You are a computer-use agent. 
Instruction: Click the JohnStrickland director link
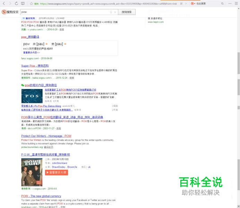[x=59, y=163]
